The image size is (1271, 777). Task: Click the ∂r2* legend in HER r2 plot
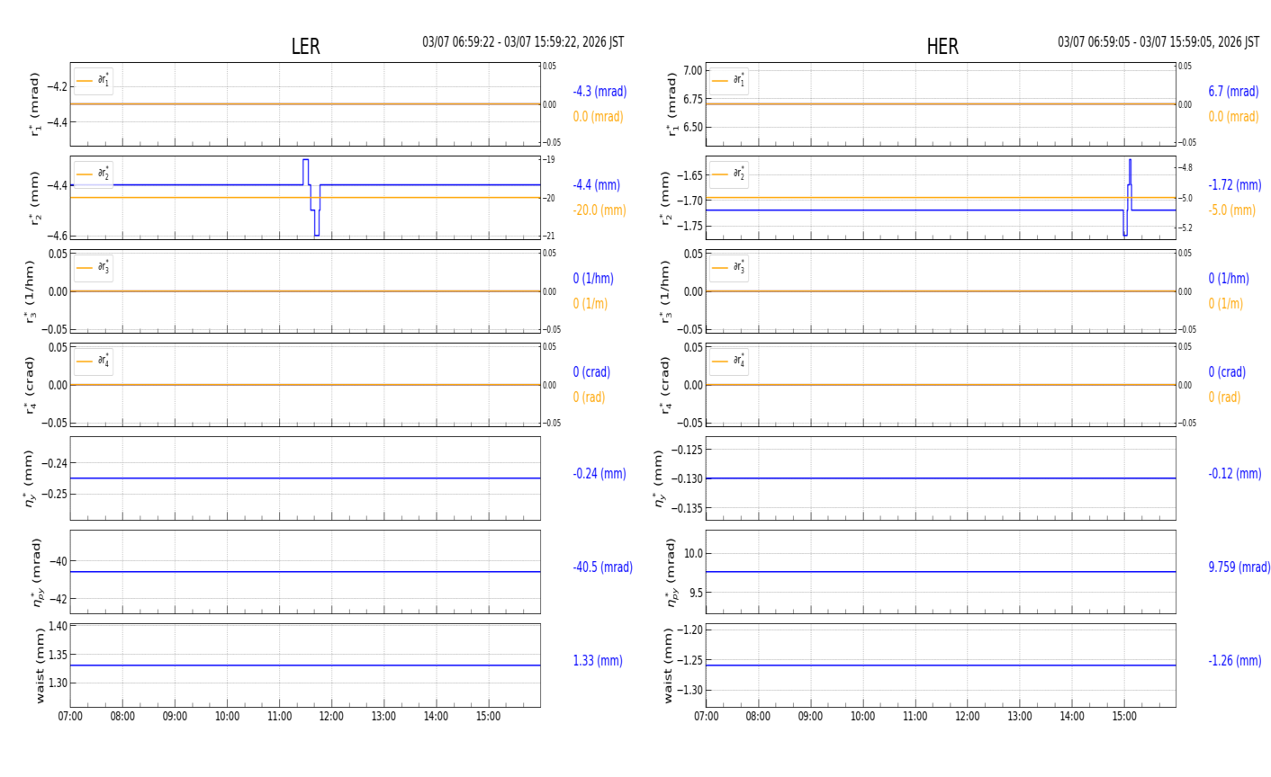coord(729,174)
